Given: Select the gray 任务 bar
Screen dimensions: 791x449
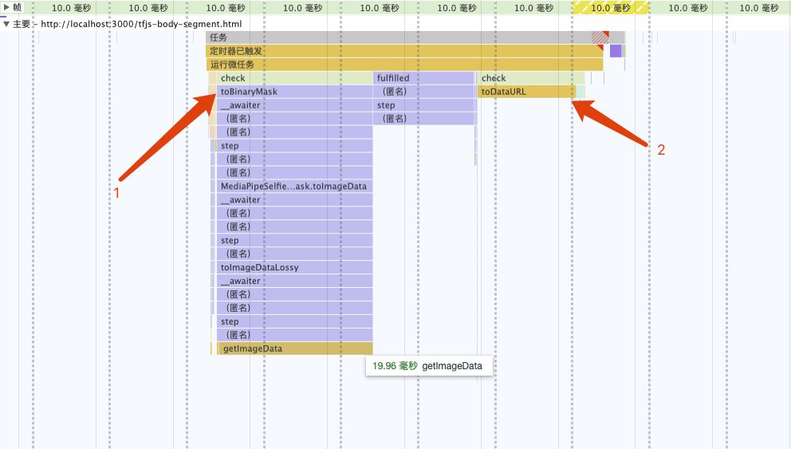Looking at the screenshot, I should pos(415,37).
